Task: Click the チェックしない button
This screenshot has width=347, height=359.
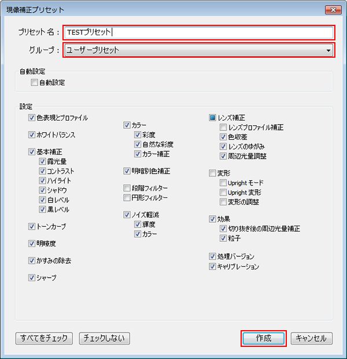Action: point(104,338)
